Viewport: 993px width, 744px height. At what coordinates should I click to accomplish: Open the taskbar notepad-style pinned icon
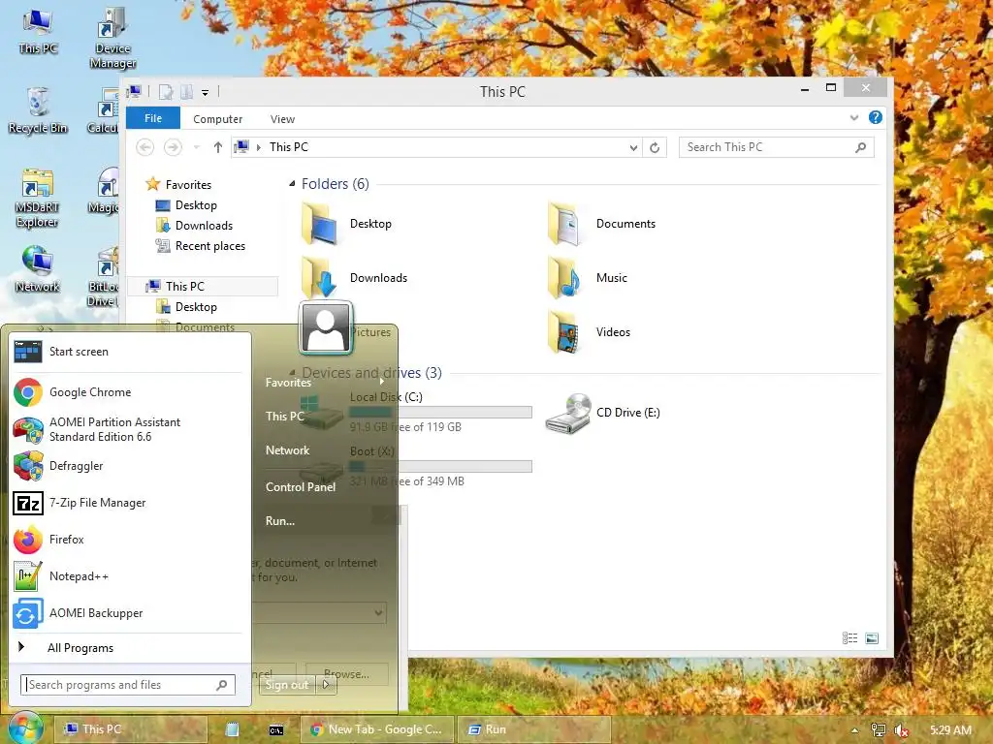[x=233, y=730]
